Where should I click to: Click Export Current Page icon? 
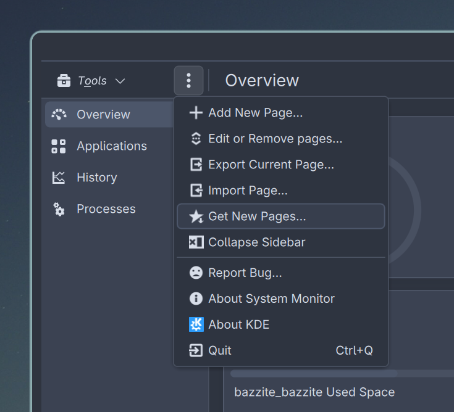pos(196,165)
